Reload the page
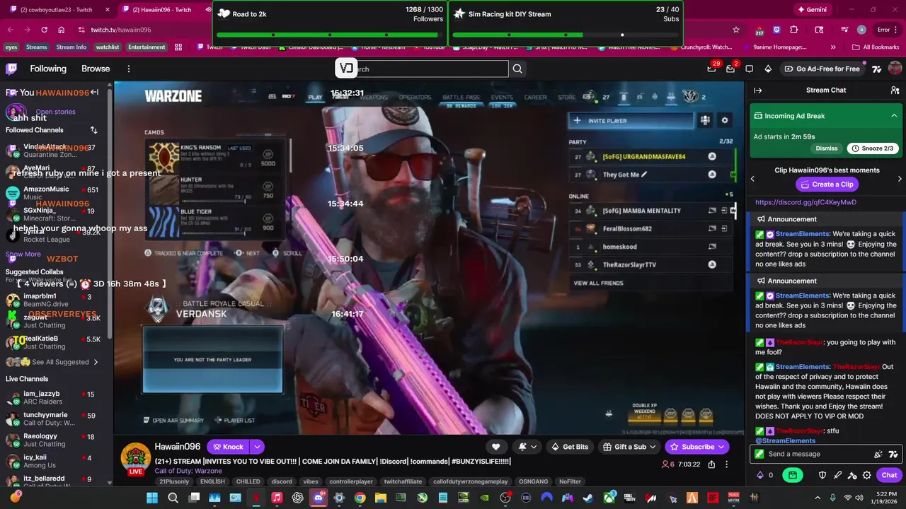The image size is (906, 509). 44,30
